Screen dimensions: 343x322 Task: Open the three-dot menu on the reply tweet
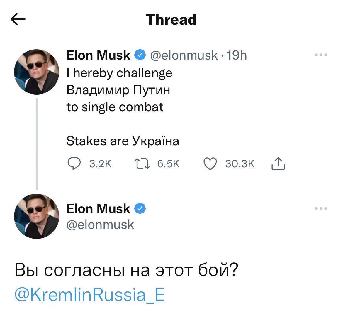tap(321, 208)
